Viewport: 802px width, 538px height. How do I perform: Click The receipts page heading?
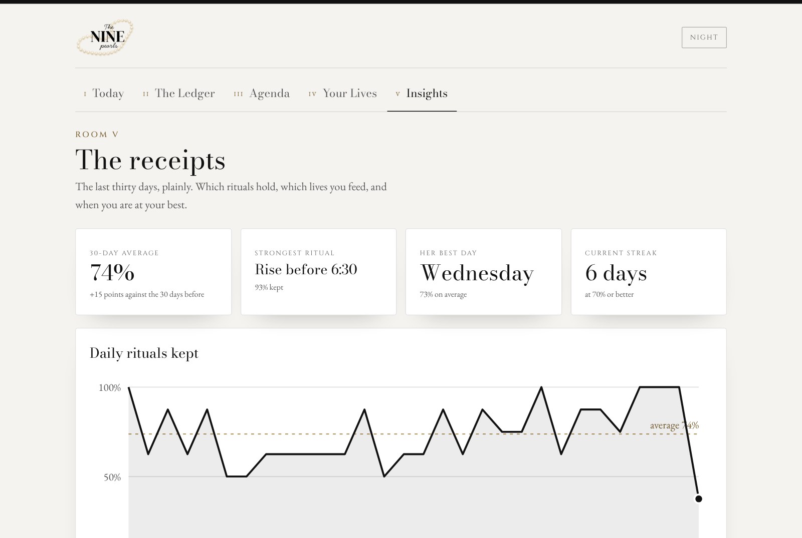[150, 160]
